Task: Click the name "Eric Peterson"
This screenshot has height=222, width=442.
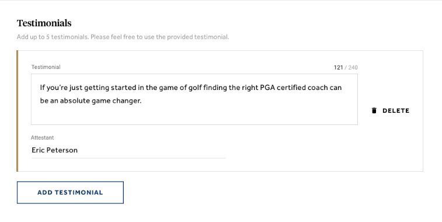Action: coord(54,150)
